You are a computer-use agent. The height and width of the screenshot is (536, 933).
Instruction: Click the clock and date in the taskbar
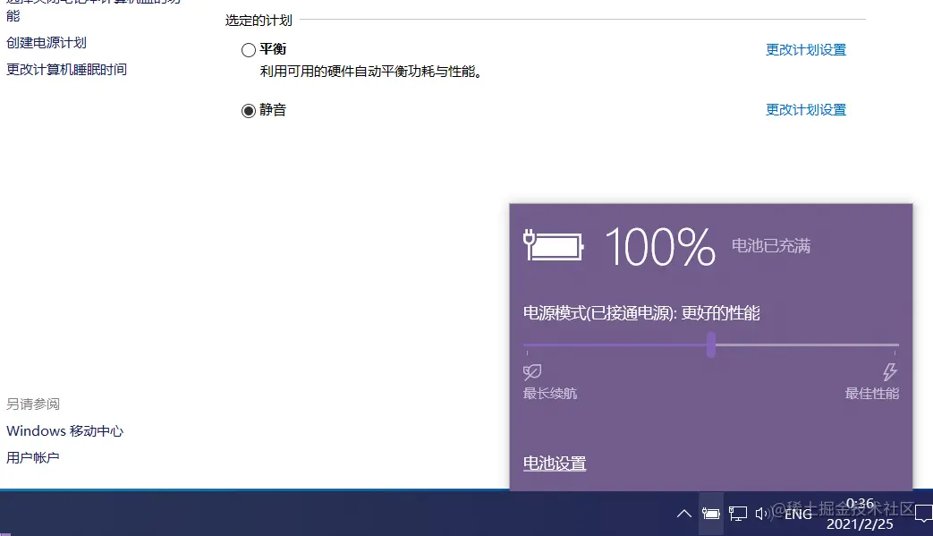tap(859, 511)
